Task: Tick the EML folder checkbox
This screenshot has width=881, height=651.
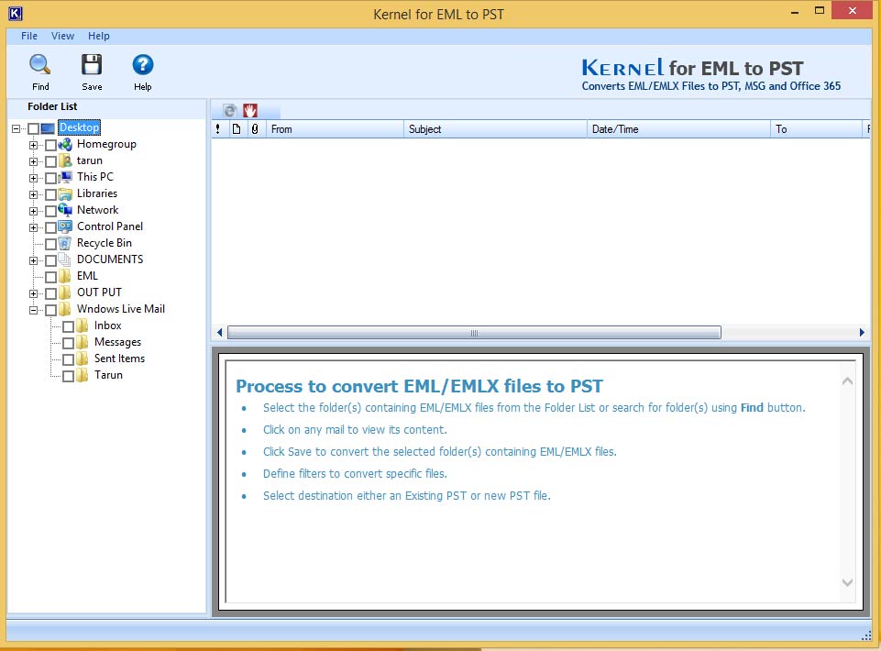Action: click(50, 277)
